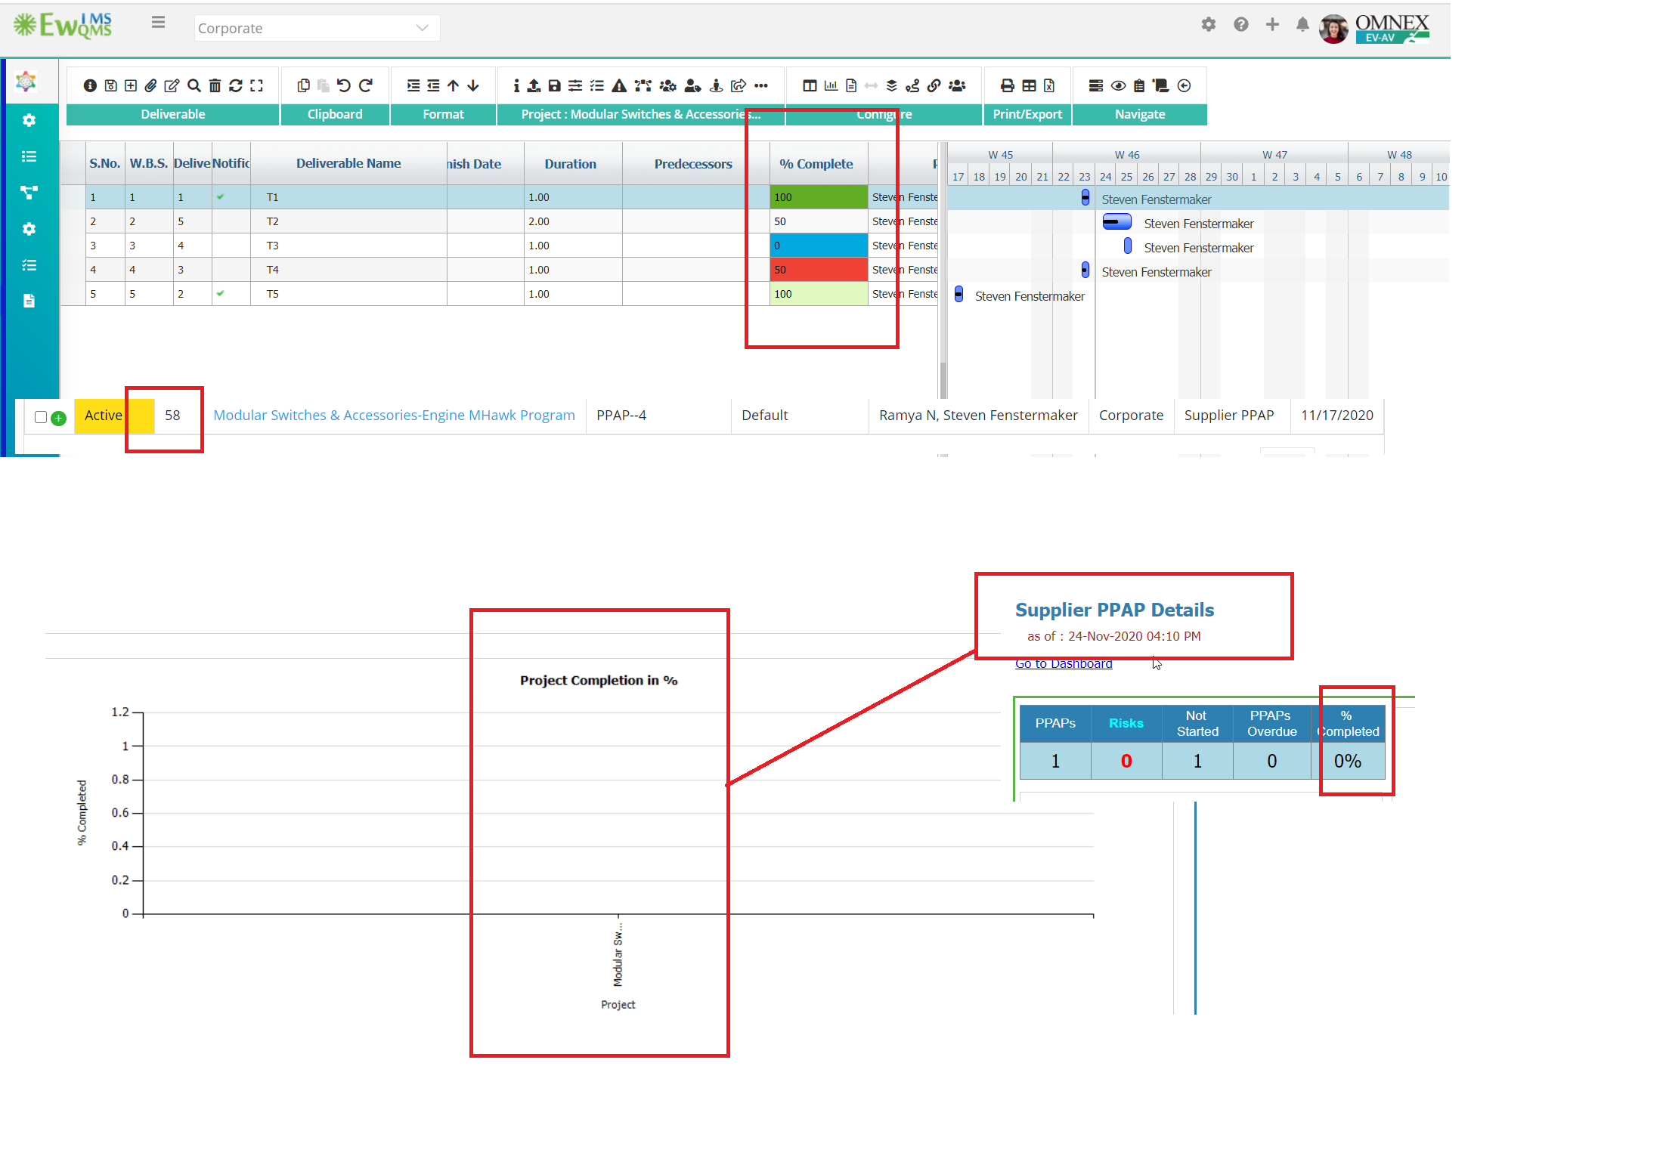
Task: Toggle the hamburger menu icon
Action: click(158, 23)
